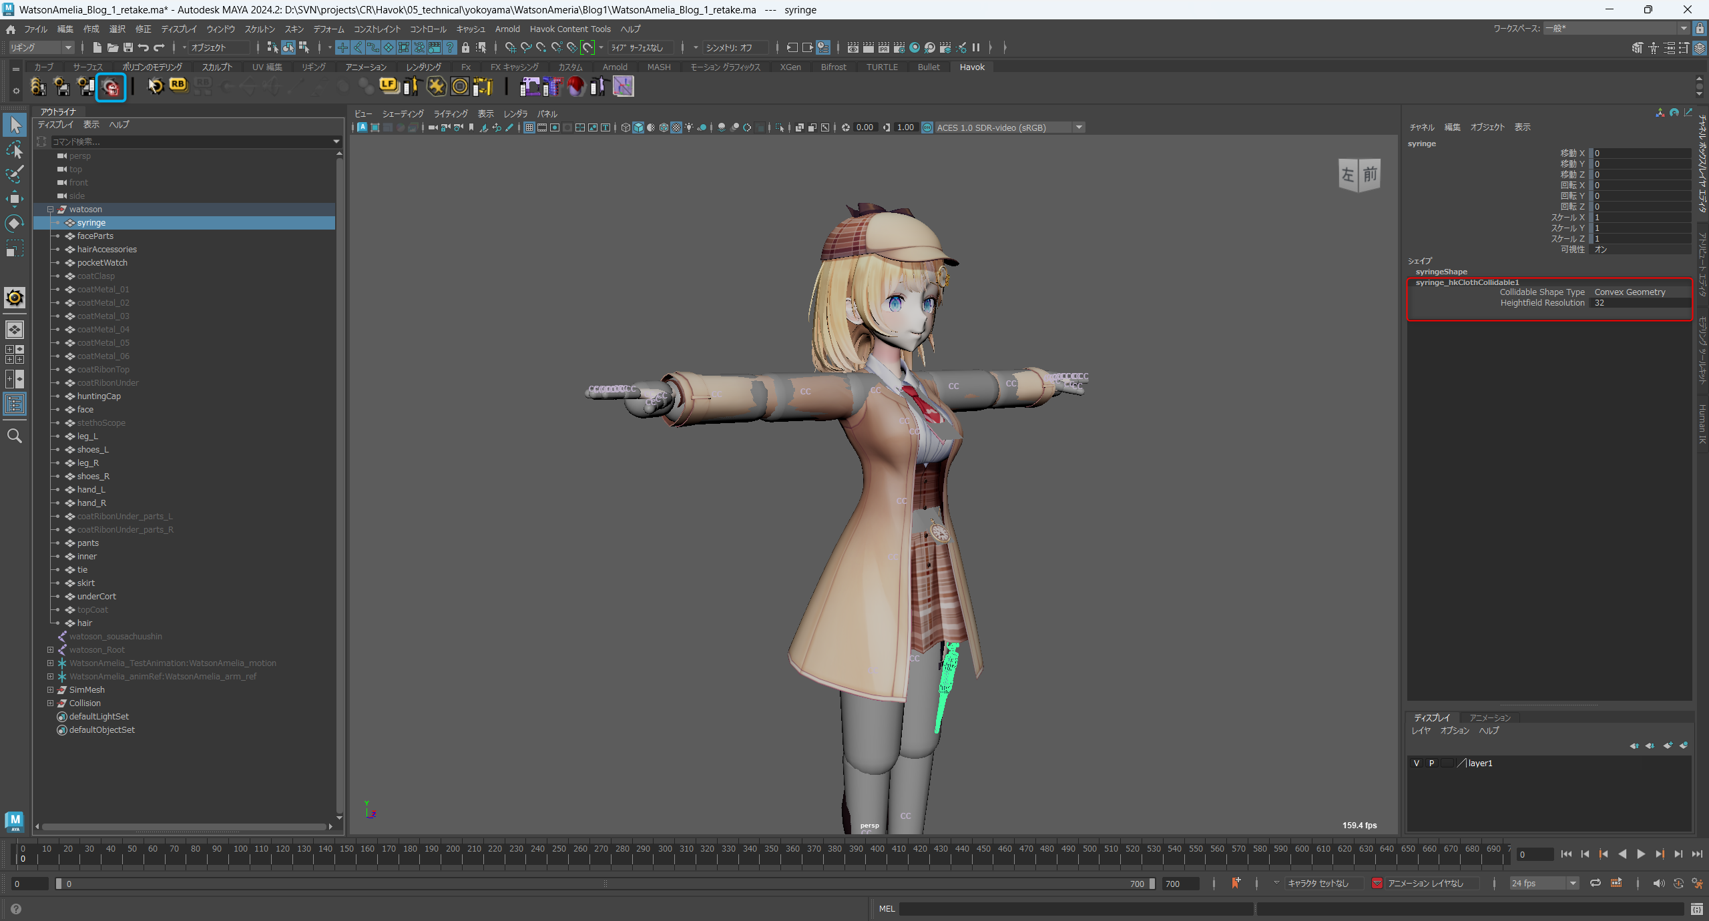The image size is (1709, 921).
Task: Select the arrow Select tool in the toolbox
Action: coord(15,124)
